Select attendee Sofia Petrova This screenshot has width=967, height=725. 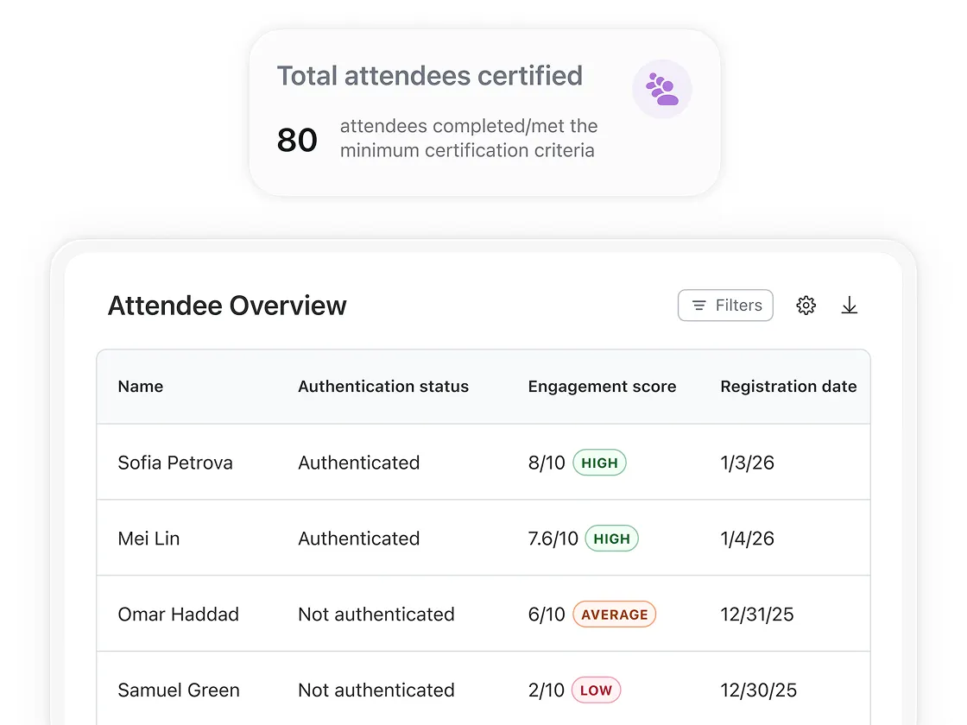click(x=175, y=463)
